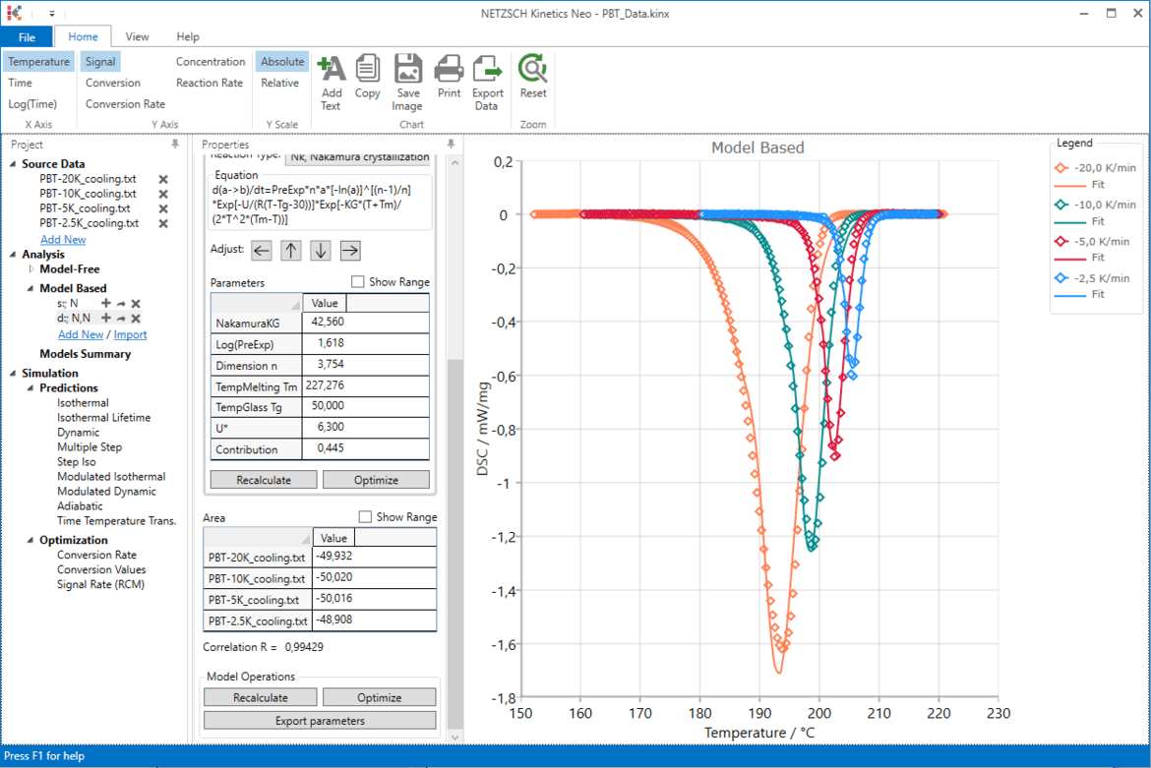Click the Adjust down arrow button

pos(321,251)
